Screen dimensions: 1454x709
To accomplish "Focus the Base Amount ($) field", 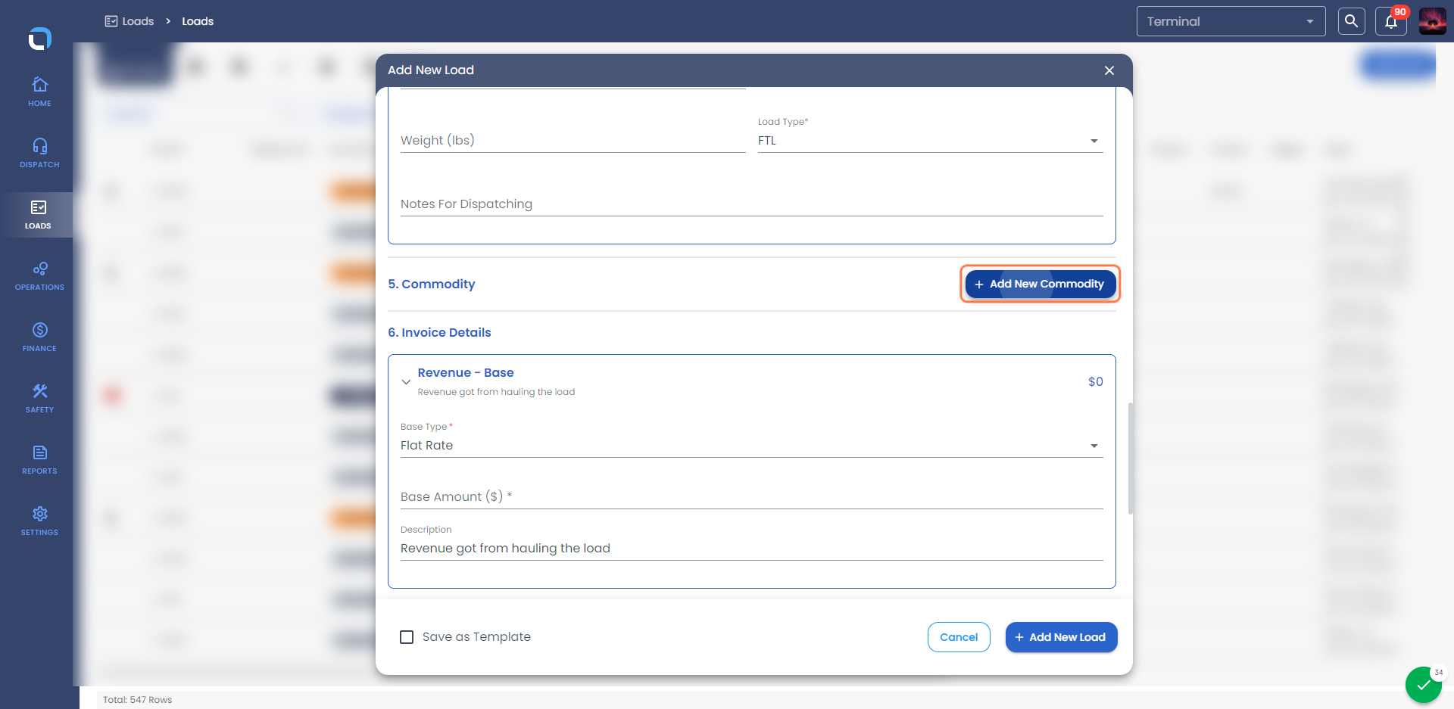I will tap(751, 497).
